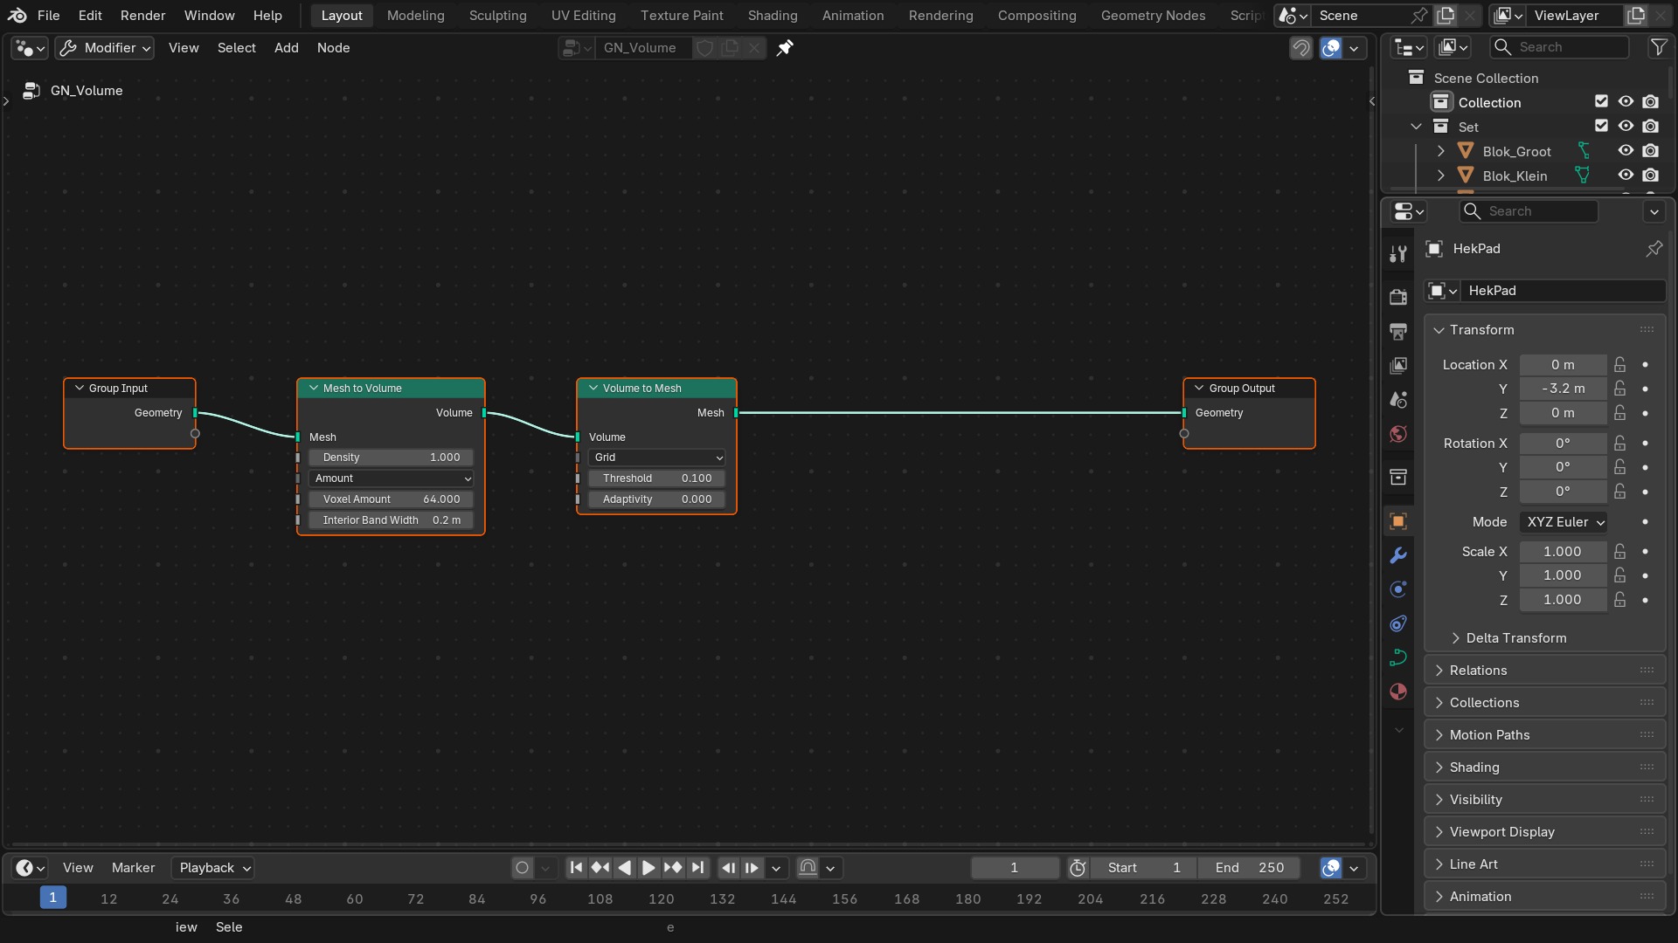Expand the Relations panel
Image resolution: width=1678 pixels, height=943 pixels.
point(1544,671)
